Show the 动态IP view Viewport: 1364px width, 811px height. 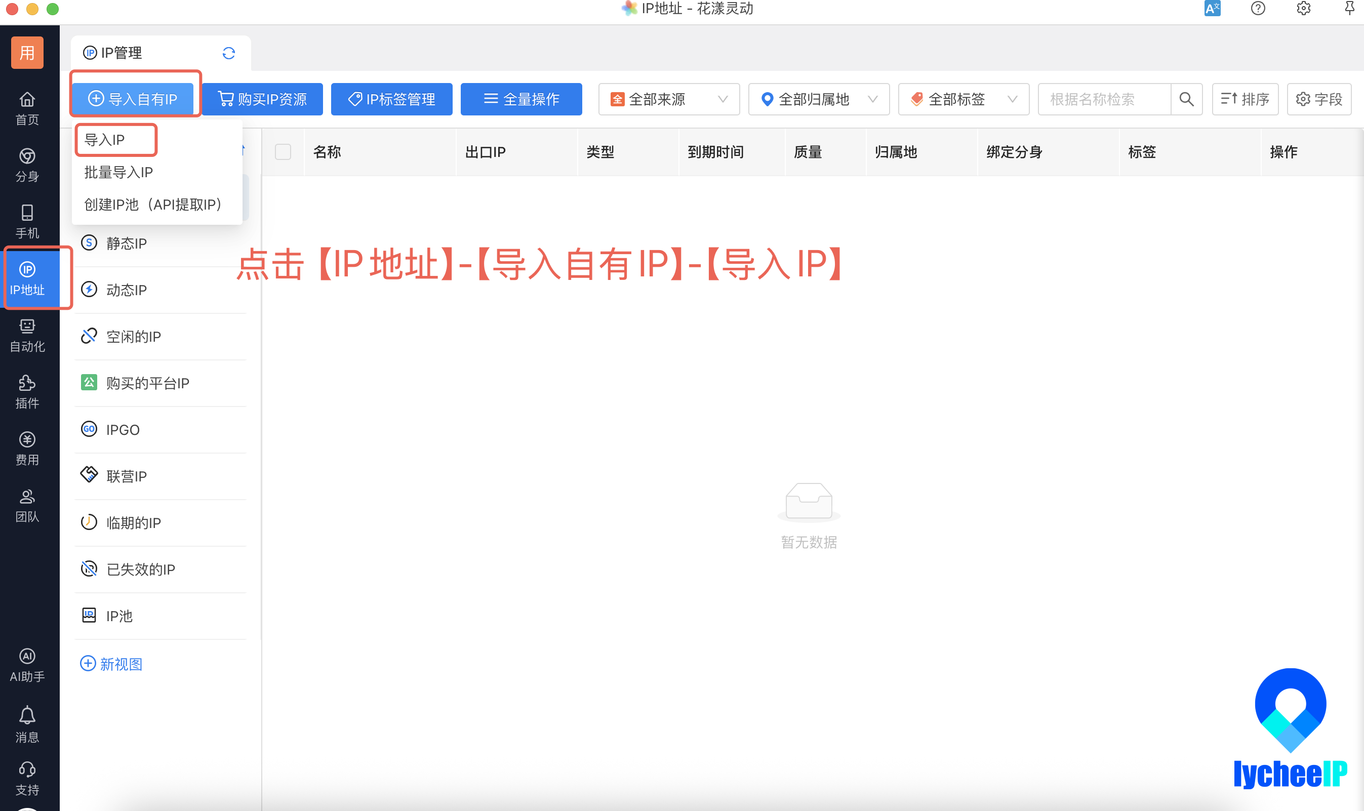(x=161, y=290)
